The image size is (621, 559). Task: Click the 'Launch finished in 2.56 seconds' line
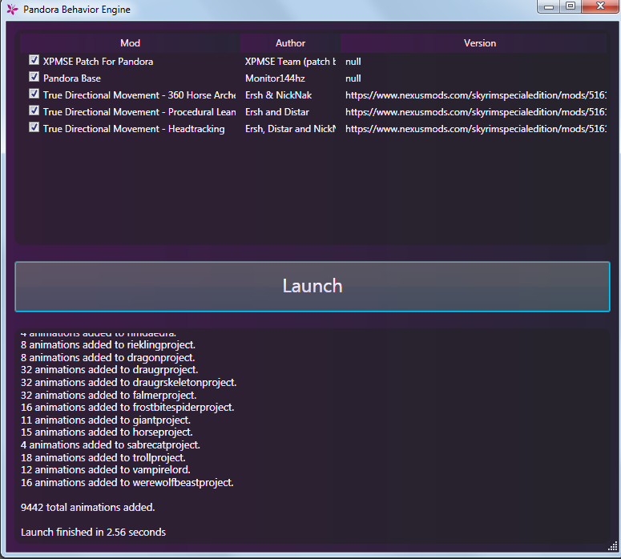93,533
